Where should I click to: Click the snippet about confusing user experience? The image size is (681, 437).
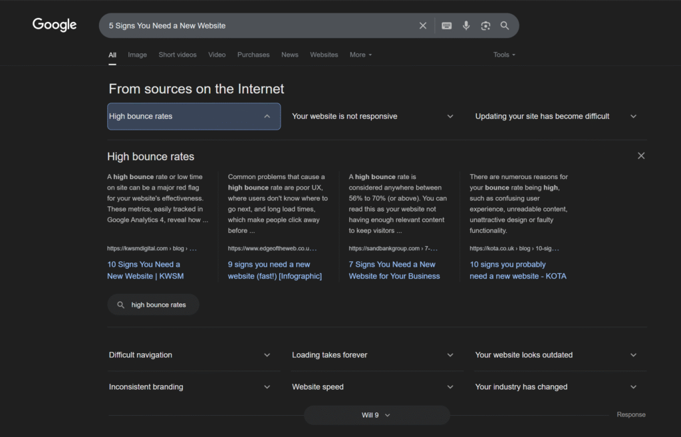click(519, 204)
